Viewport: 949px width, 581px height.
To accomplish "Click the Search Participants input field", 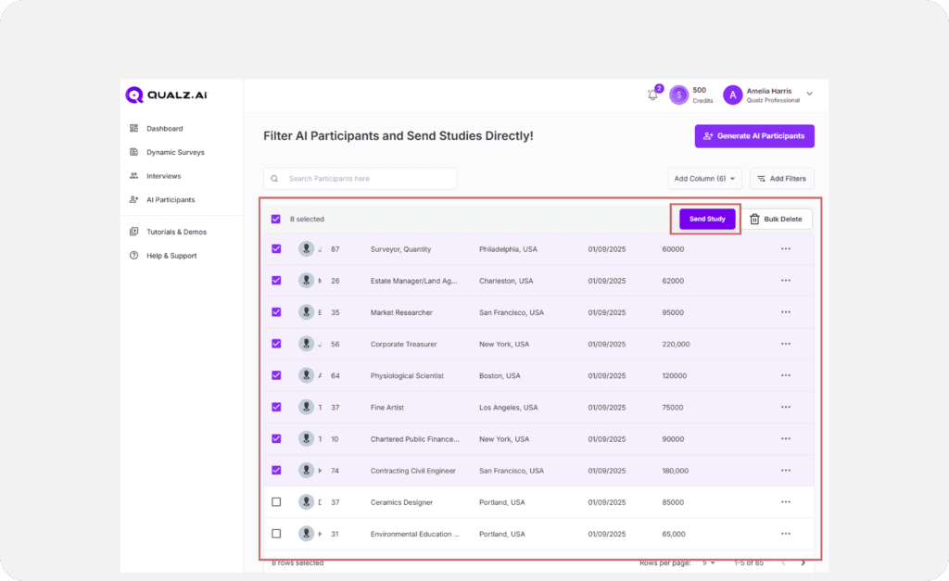I will tap(361, 179).
